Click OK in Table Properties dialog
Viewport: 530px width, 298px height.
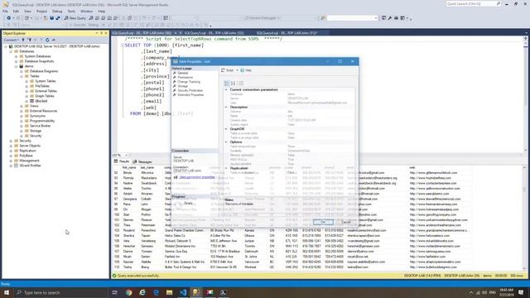(x=323, y=222)
